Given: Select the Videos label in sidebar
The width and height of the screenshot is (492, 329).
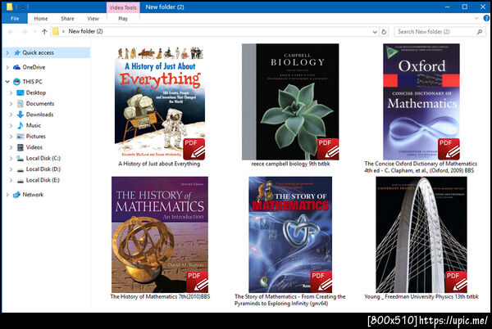Looking at the screenshot, I should pos(34,147).
